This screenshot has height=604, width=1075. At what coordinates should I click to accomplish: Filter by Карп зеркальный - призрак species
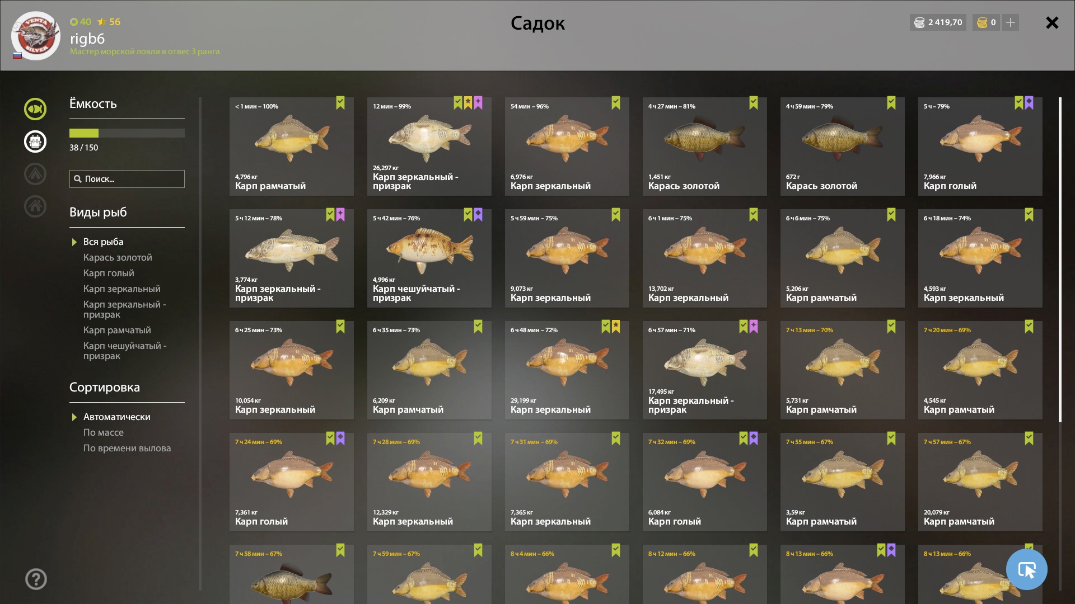pos(125,309)
